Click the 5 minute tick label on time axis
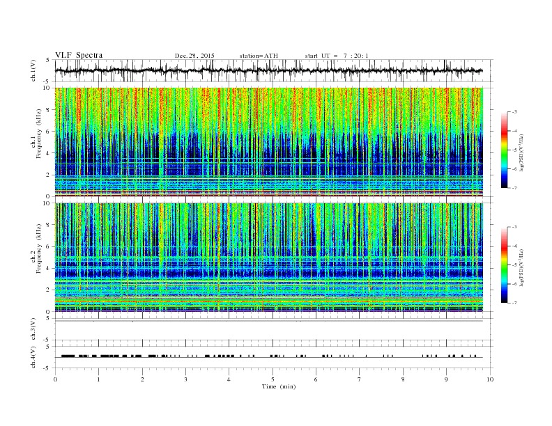This screenshot has height=426, width=552. (273, 379)
